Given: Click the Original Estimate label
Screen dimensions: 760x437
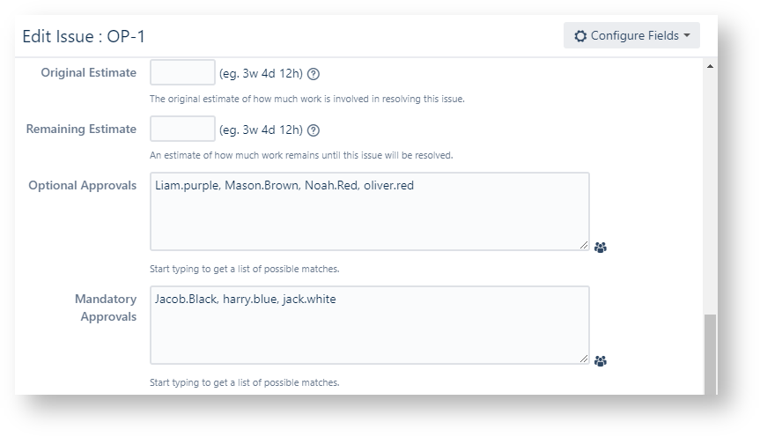Looking at the screenshot, I should pos(88,72).
